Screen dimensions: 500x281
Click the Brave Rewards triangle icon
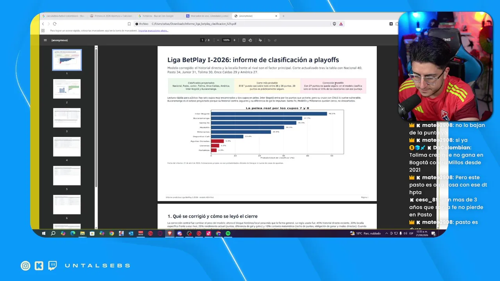pyautogui.click(x=341, y=24)
